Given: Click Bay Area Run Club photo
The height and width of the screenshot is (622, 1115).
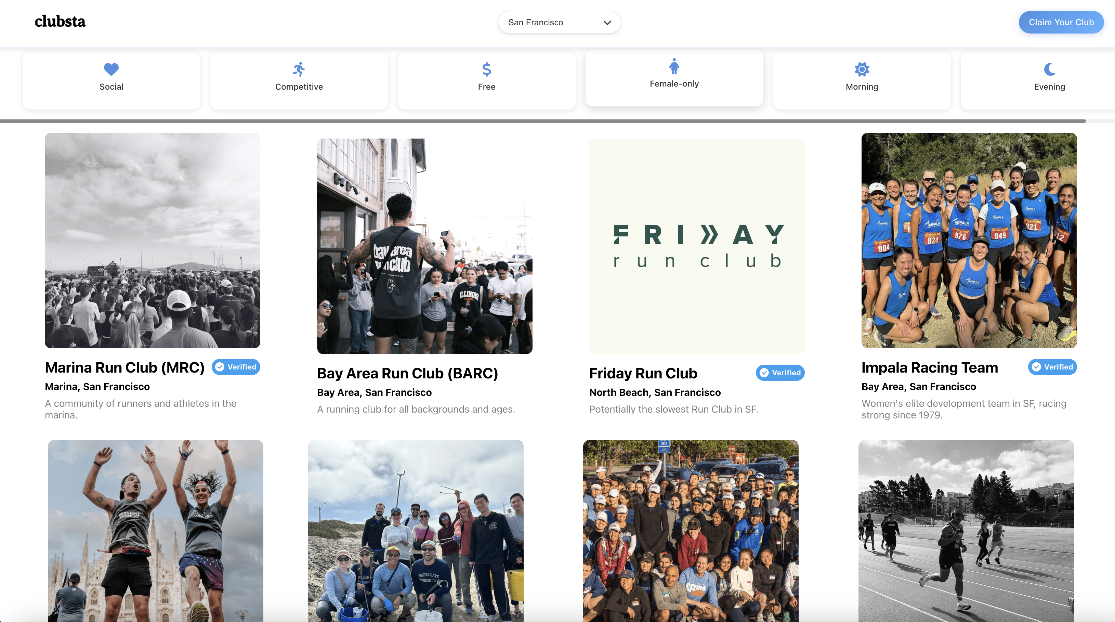Looking at the screenshot, I should (x=424, y=246).
